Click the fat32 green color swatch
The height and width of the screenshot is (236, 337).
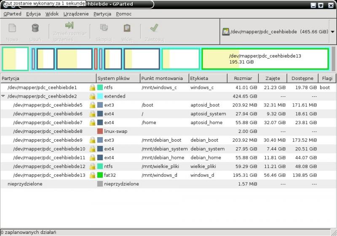[100, 175]
